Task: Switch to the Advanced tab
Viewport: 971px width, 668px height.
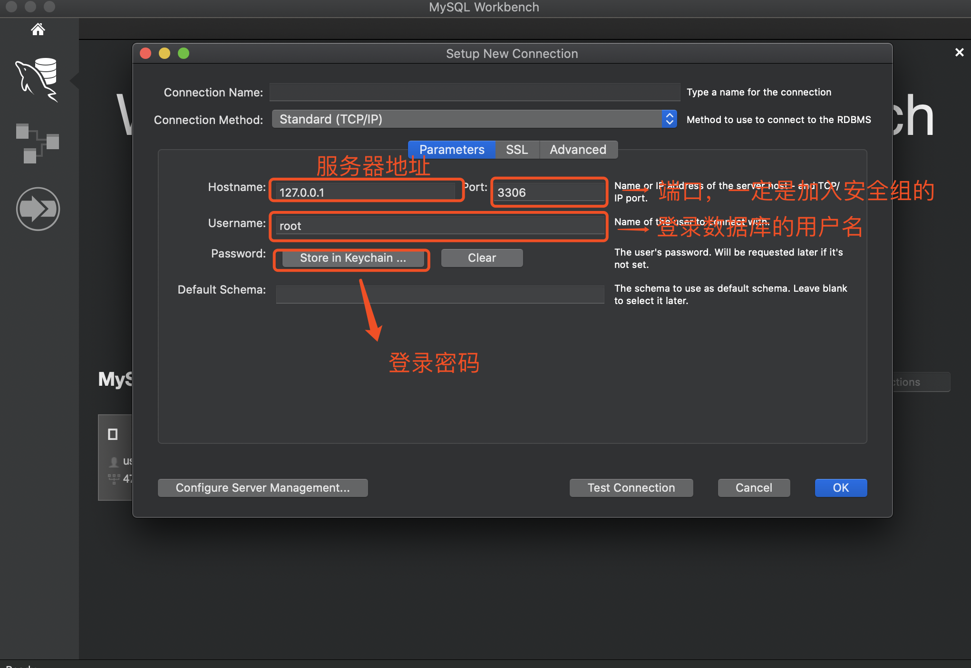Action: 578,150
